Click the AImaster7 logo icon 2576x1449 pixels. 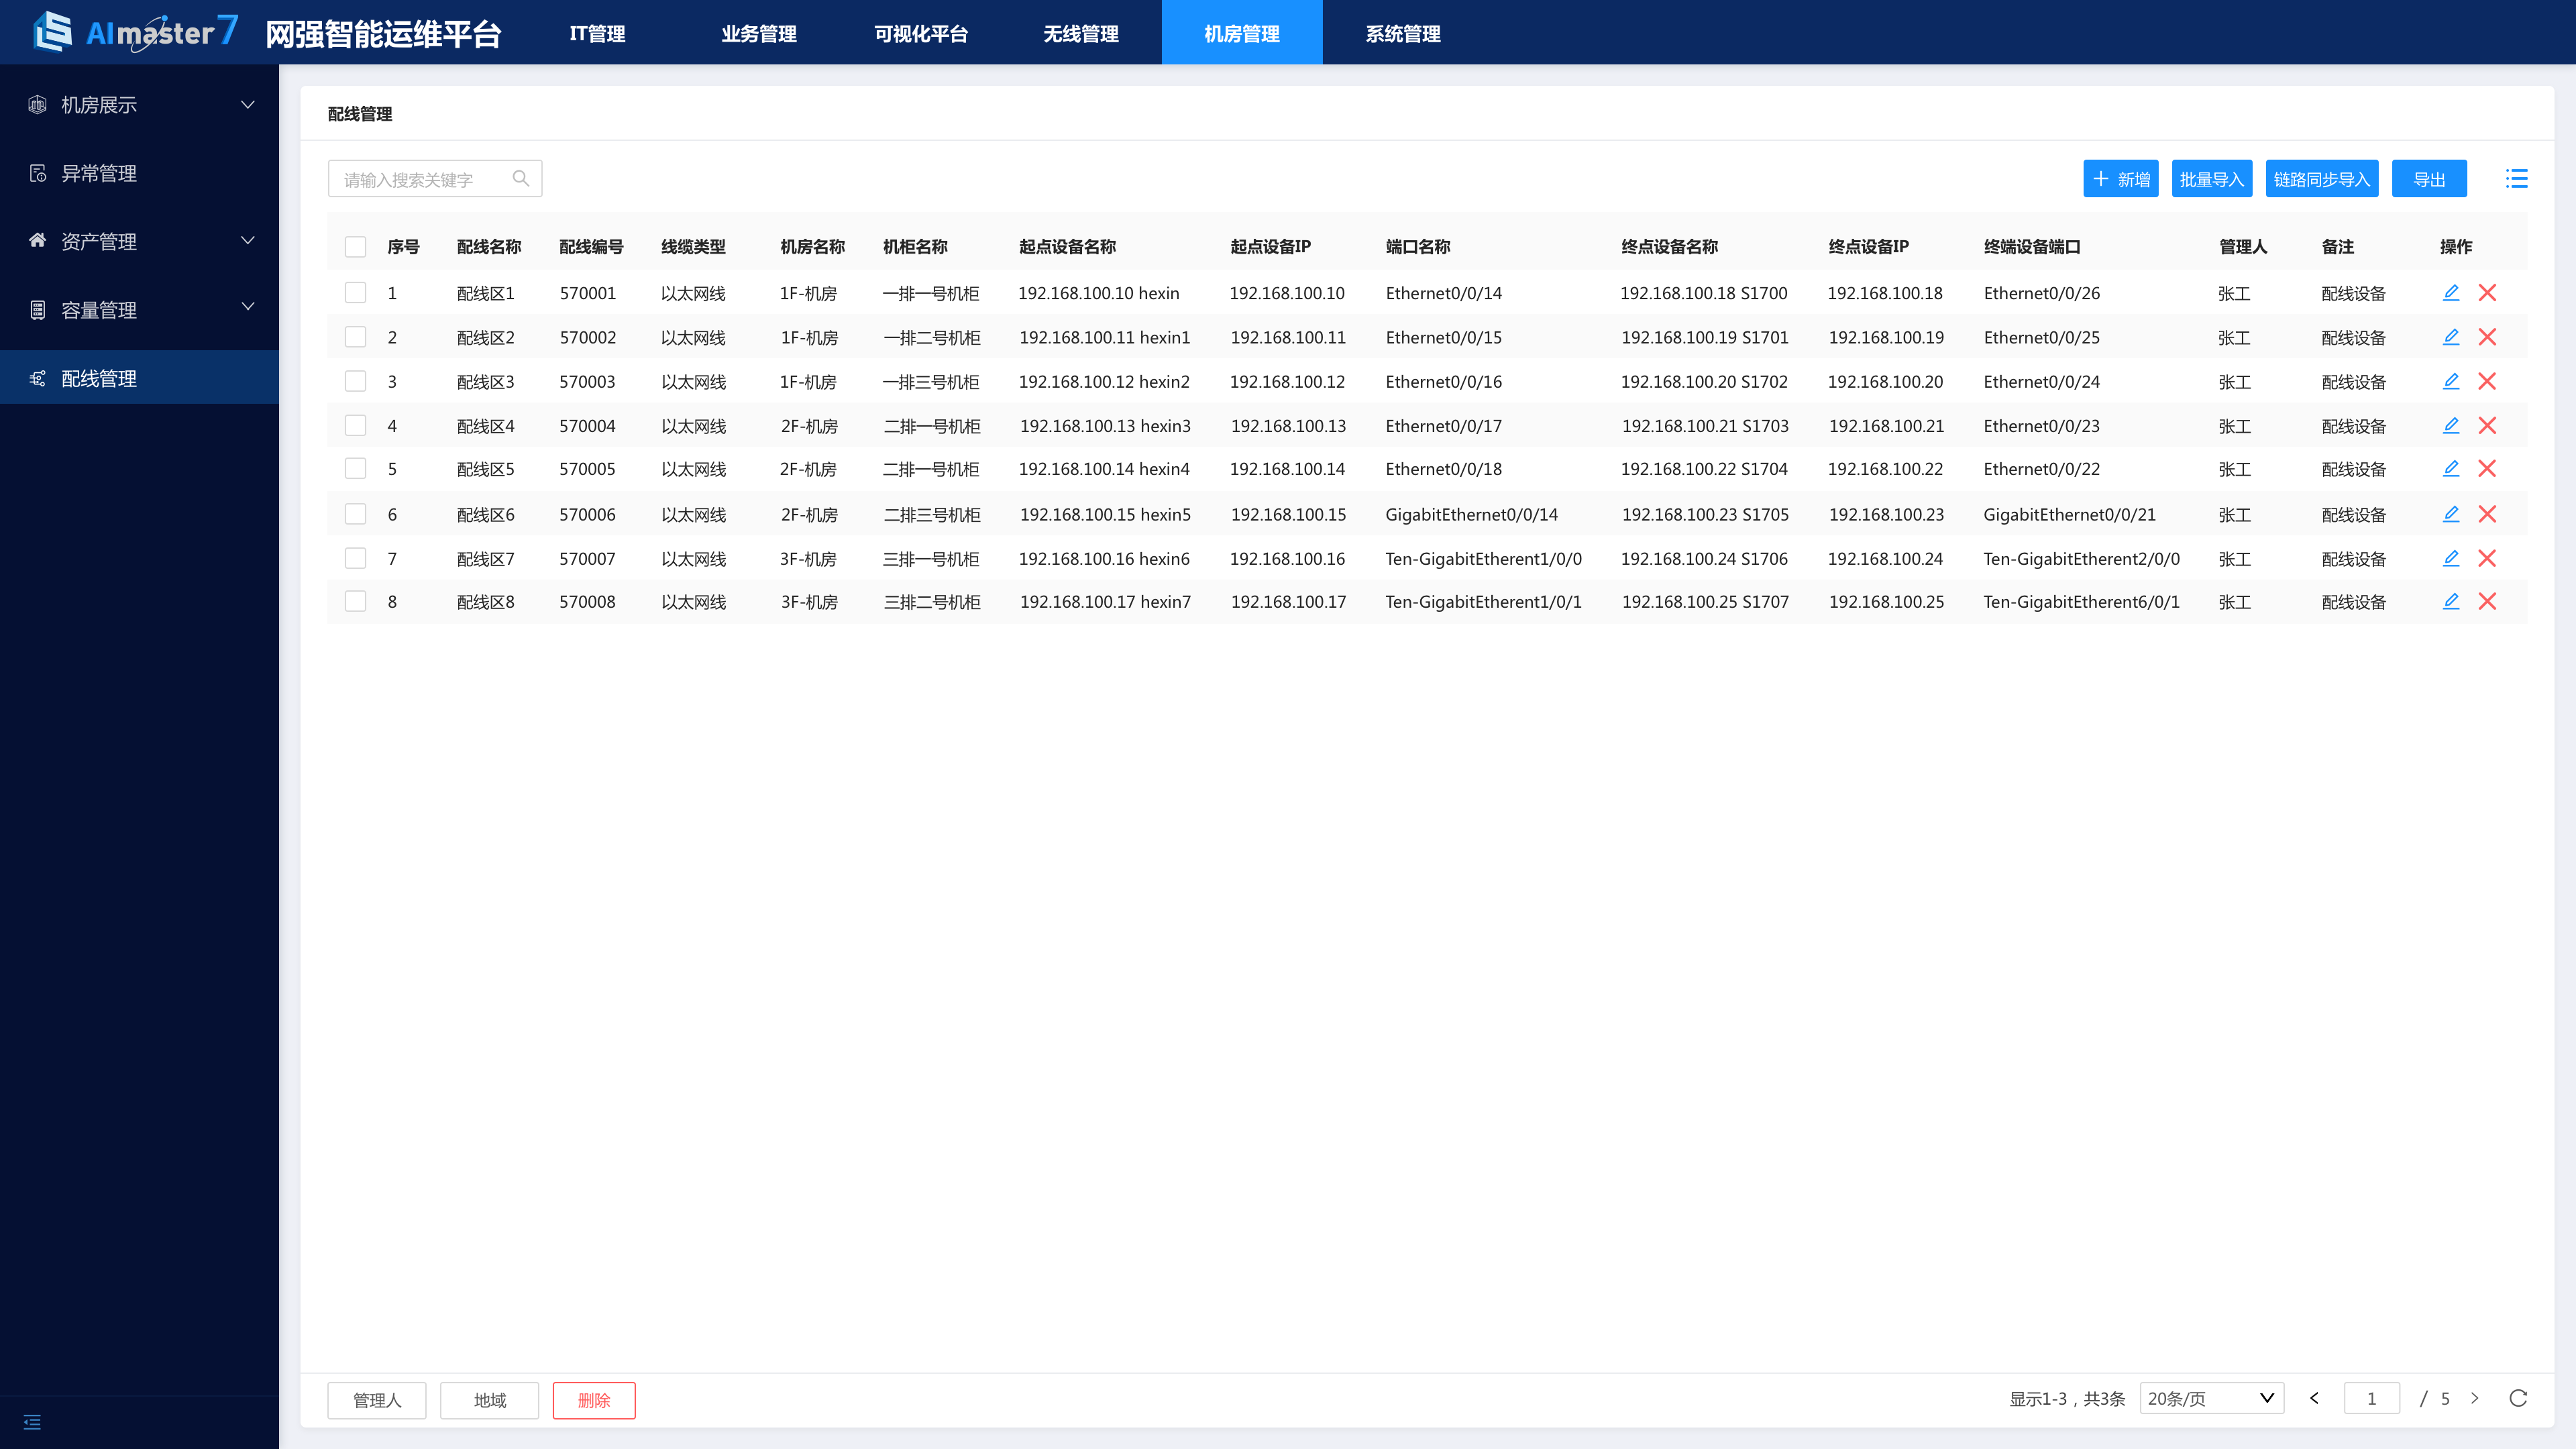click(52, 32)
